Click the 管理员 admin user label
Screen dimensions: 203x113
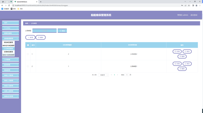point(182,15)
